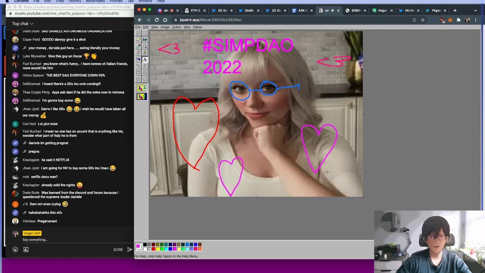Click Luke Skywalker's chat username

34,56
